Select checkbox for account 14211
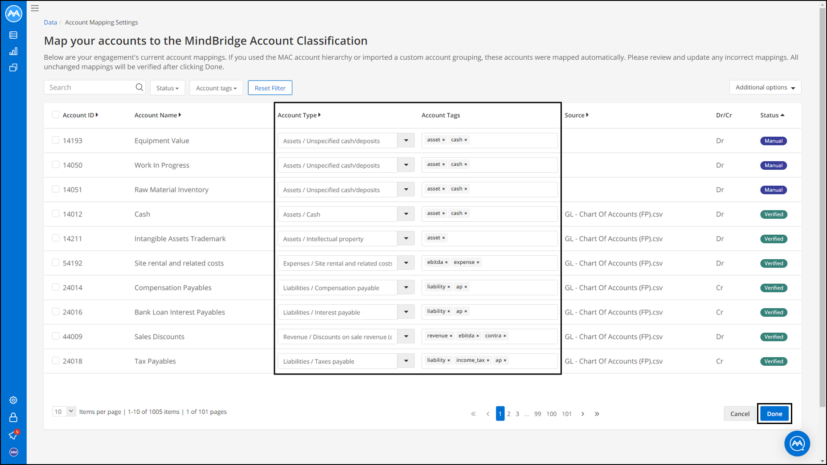827x465 pixels. tap(56, 238)
